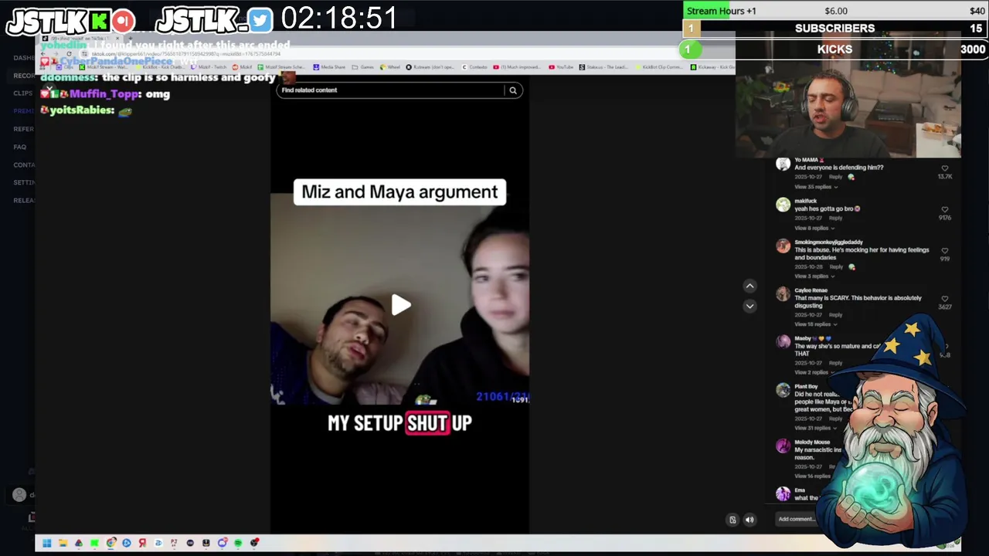Reply to Caylee Renae's comment
The width and height of the screenshot is (989, 556).
click(x=835, y=315)
